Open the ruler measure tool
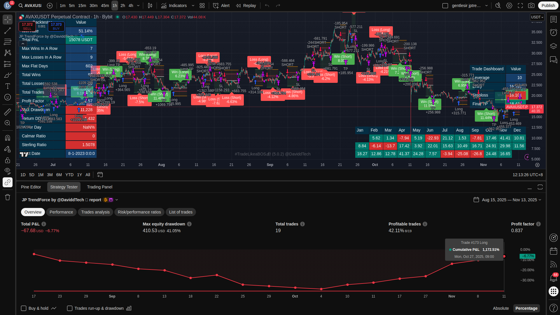The height and width of the screenshot is (315, 560). coord(8,112)
